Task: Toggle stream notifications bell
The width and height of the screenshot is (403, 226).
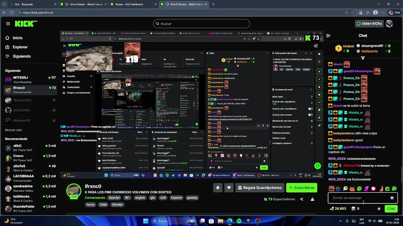Action: pyautogui.click(x=218, y=188)
